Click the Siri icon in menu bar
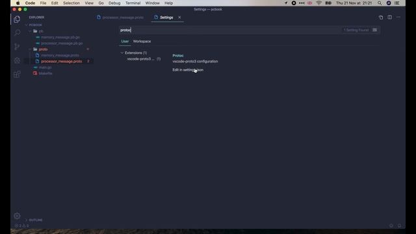Viewport: 416px width, 234px height. pos(389,3)
